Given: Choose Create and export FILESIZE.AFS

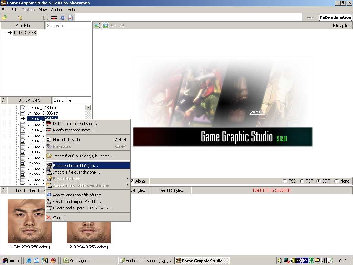Looking at the screenshot, I should [88, 208].
